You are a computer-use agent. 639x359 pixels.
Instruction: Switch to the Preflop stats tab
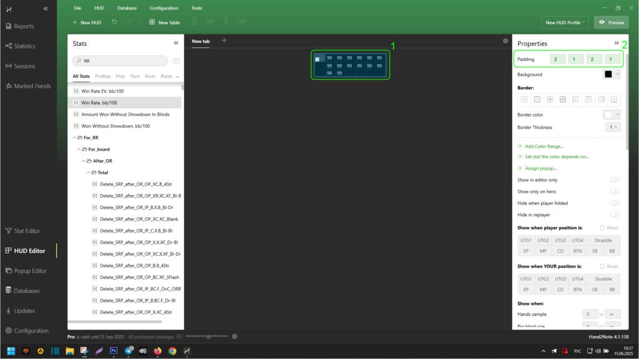pyautogui.click(x=103, y=76)
